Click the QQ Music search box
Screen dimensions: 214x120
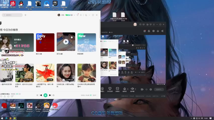pos(12,15)
